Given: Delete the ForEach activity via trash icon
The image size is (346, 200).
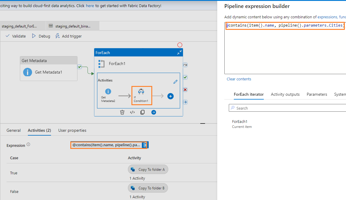Looking at the screenshot, I should pos(122,112).
